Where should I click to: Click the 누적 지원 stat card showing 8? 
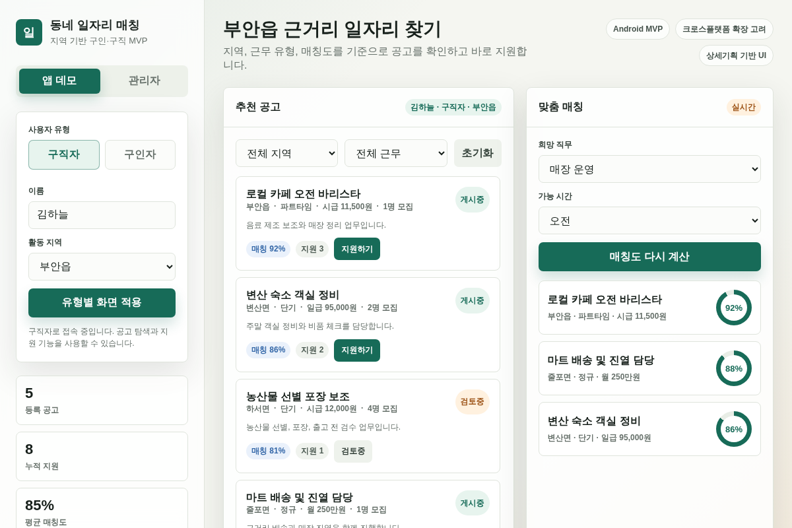(x=102, y=457)
